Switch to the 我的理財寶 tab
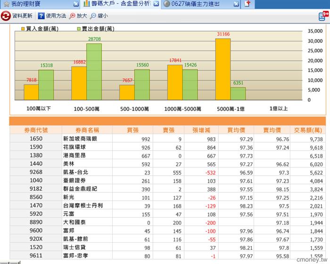The image size is (330, 264). [x=40, y=4]
